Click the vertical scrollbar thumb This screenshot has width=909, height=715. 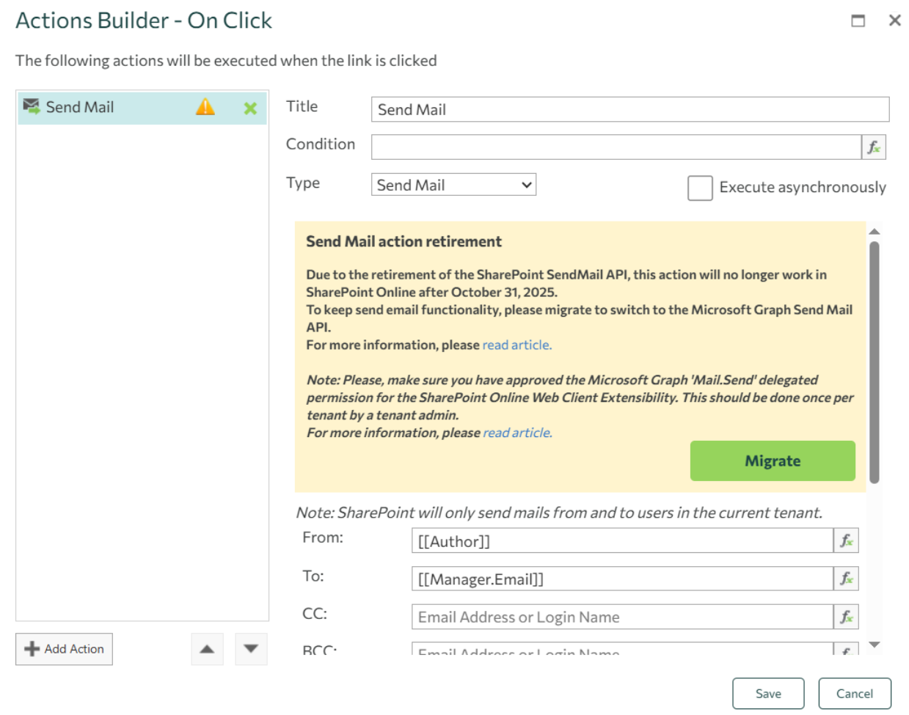(874, 362)
